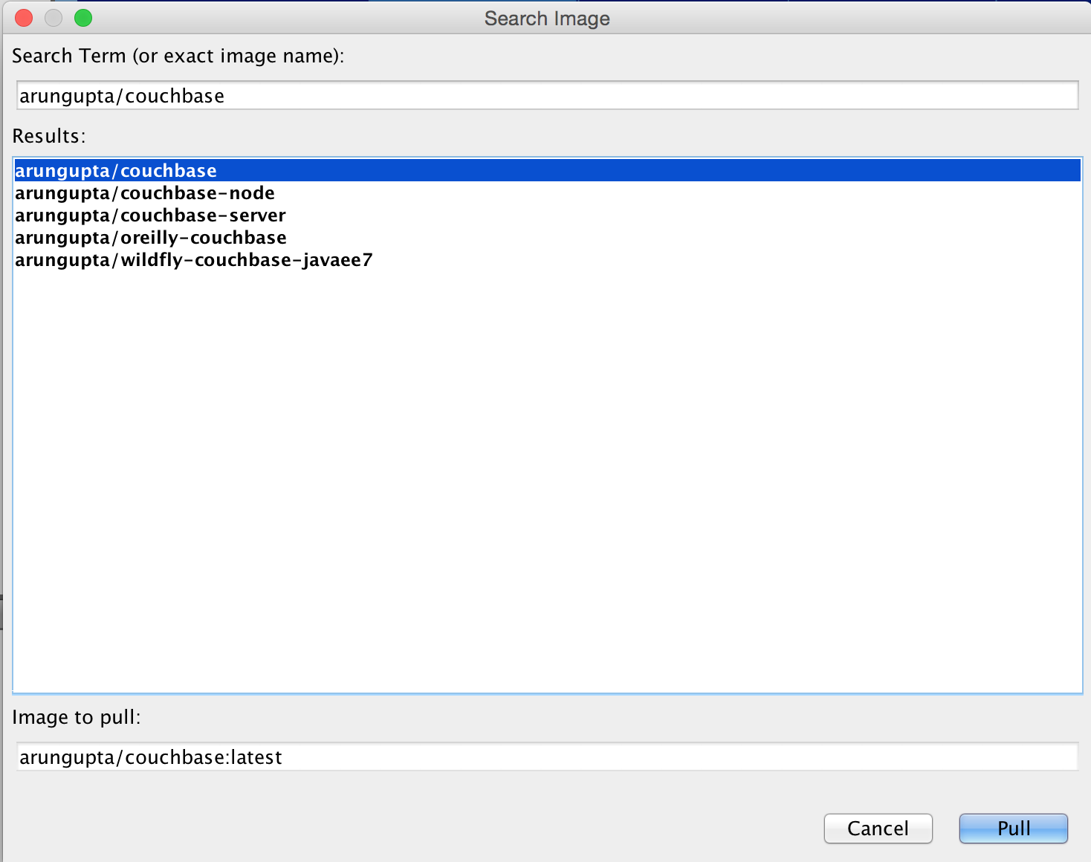Click the green zoom window button
1091x862 pixels.
click(83, 18)
